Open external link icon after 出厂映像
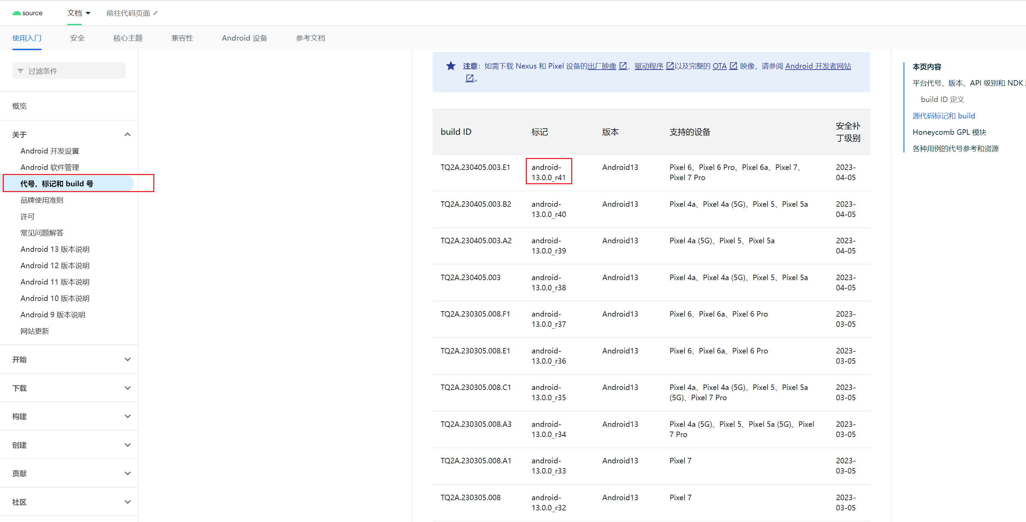1026x522 pixels. click(623, 66)
